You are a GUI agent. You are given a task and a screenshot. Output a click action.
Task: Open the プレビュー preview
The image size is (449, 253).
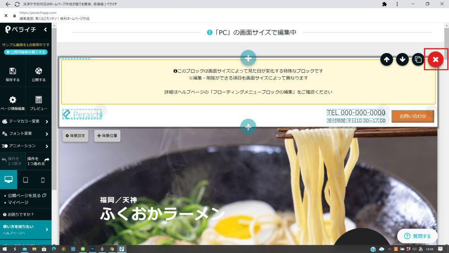pos(39,103)
